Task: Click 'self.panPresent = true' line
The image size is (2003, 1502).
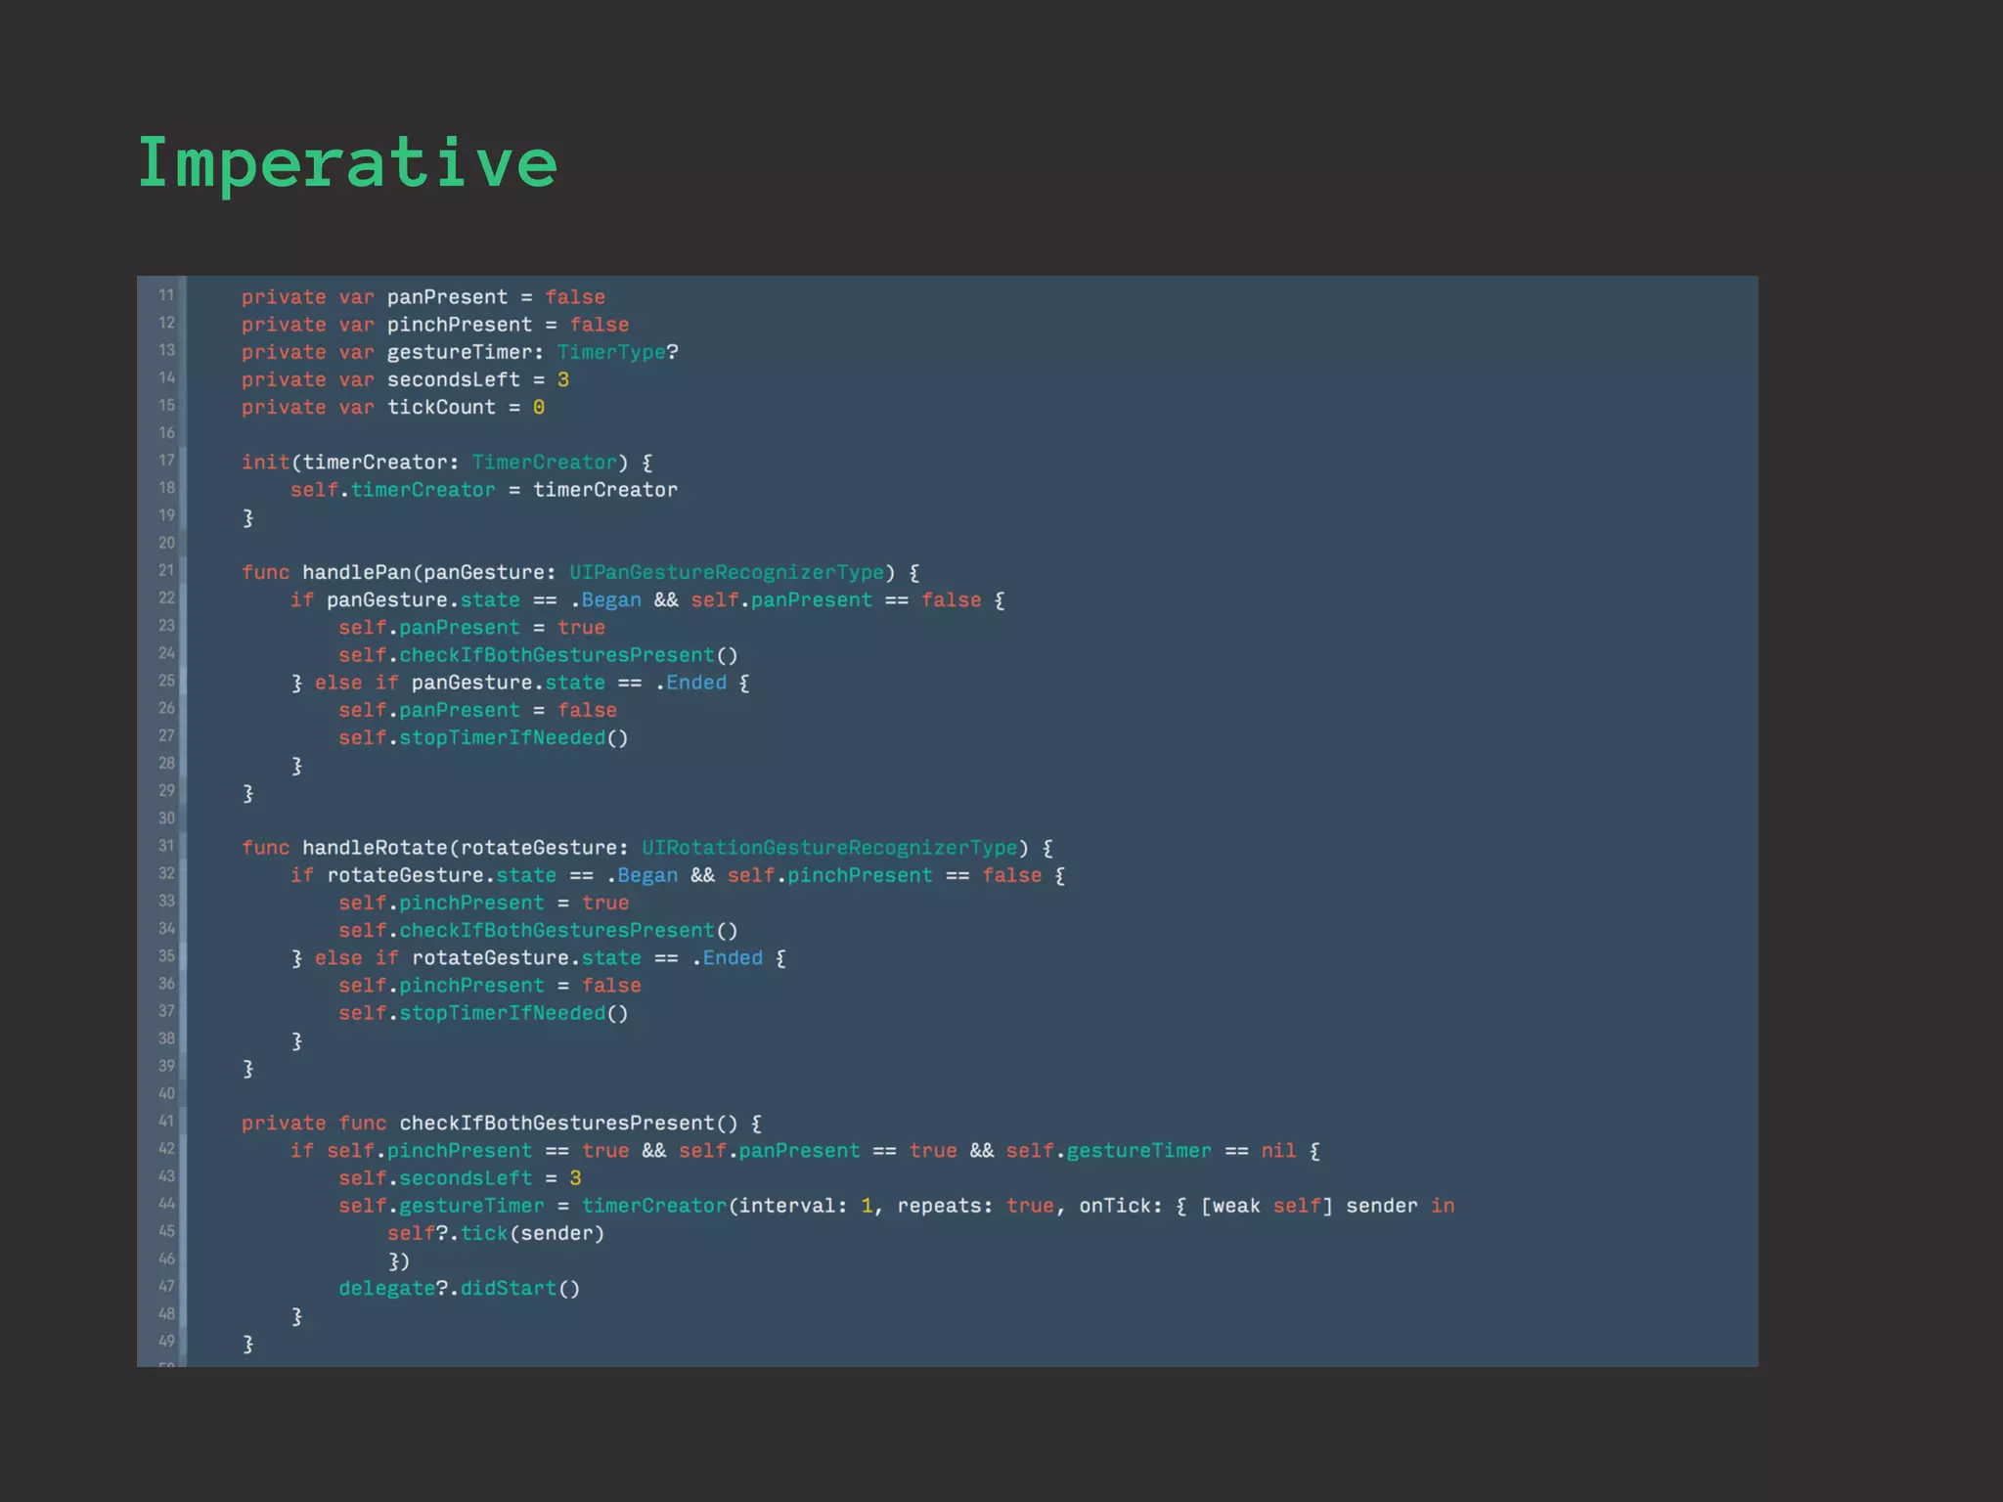Action: pyautogui.click(x=472, y=628)
